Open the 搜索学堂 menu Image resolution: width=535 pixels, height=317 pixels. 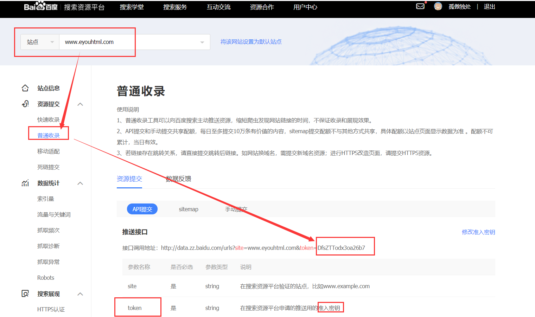tap(132, 7)
